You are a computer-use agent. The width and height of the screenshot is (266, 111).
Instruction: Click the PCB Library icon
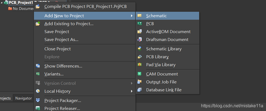pyautogui.click(x=140, y=57)
